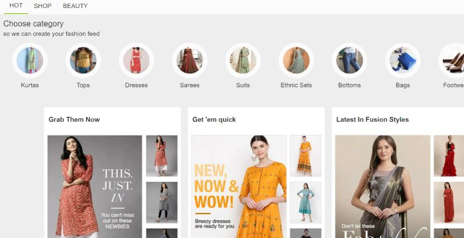This screenshot has height=238, width=464.
Task: Open the HOT tab
Action: pyautogui.click(x=16, y=6)
